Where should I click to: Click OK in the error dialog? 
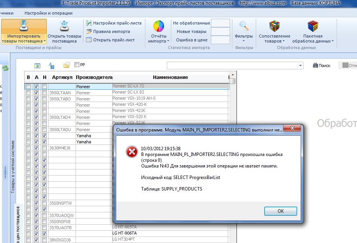[x=281, y=211]
